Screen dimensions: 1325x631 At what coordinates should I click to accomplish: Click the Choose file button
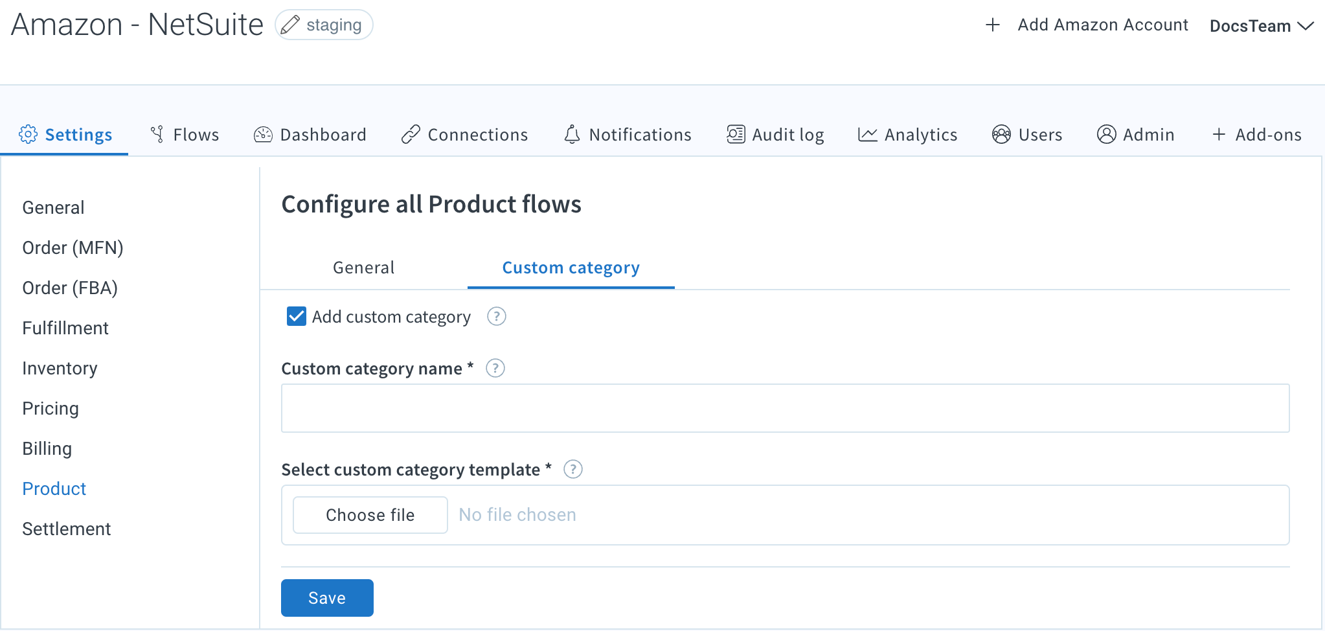point(370,514)
